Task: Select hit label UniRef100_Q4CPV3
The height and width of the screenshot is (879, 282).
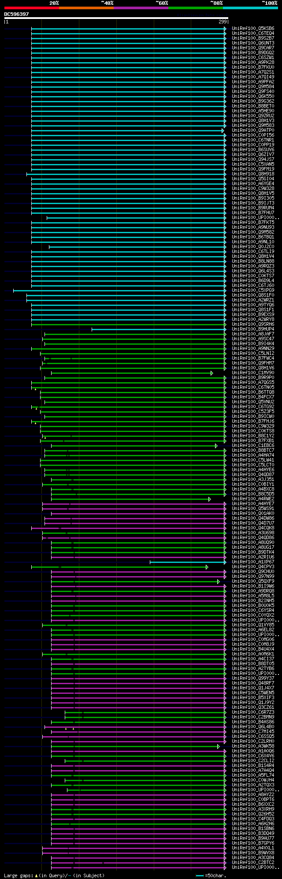Action: coord(253,567)
